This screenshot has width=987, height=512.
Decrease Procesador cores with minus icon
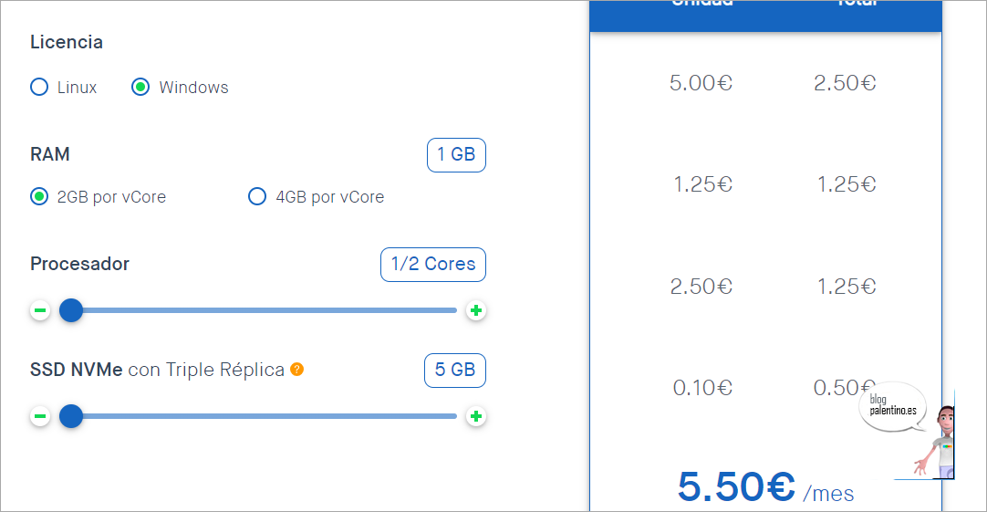point(40,311)
